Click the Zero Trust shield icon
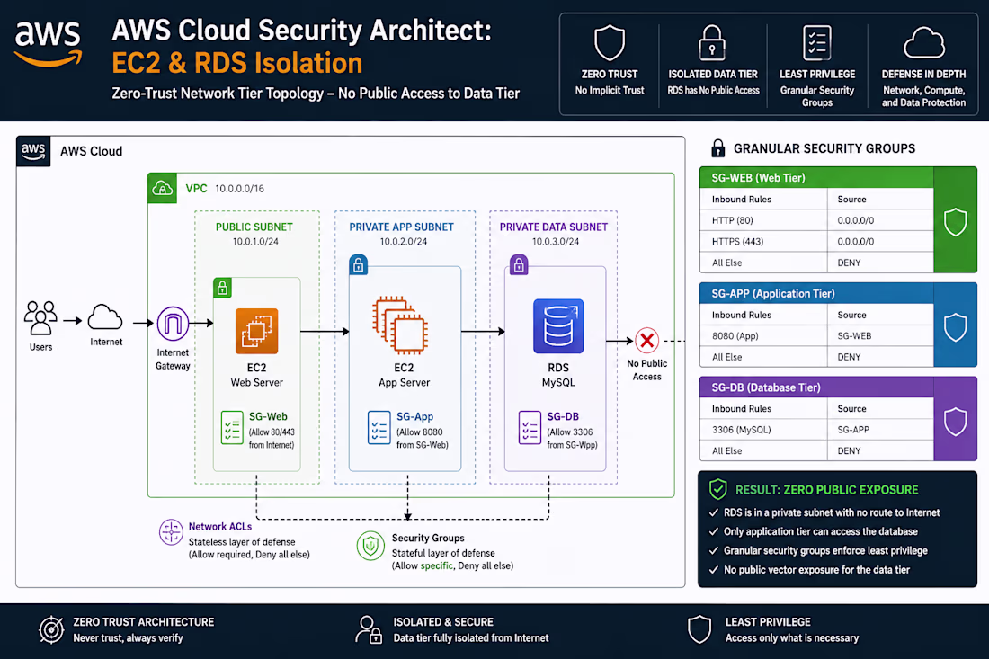 pyautogui.click(x=610, y=43)
